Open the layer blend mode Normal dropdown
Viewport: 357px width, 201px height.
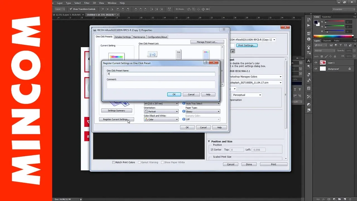pyautogui.click(x=325, y=51)
